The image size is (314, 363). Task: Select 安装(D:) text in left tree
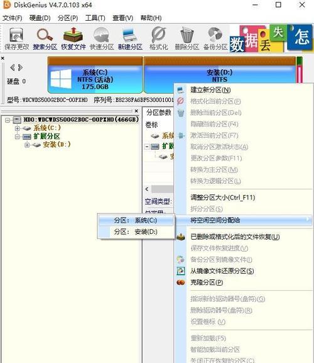(x=57, y=145)
